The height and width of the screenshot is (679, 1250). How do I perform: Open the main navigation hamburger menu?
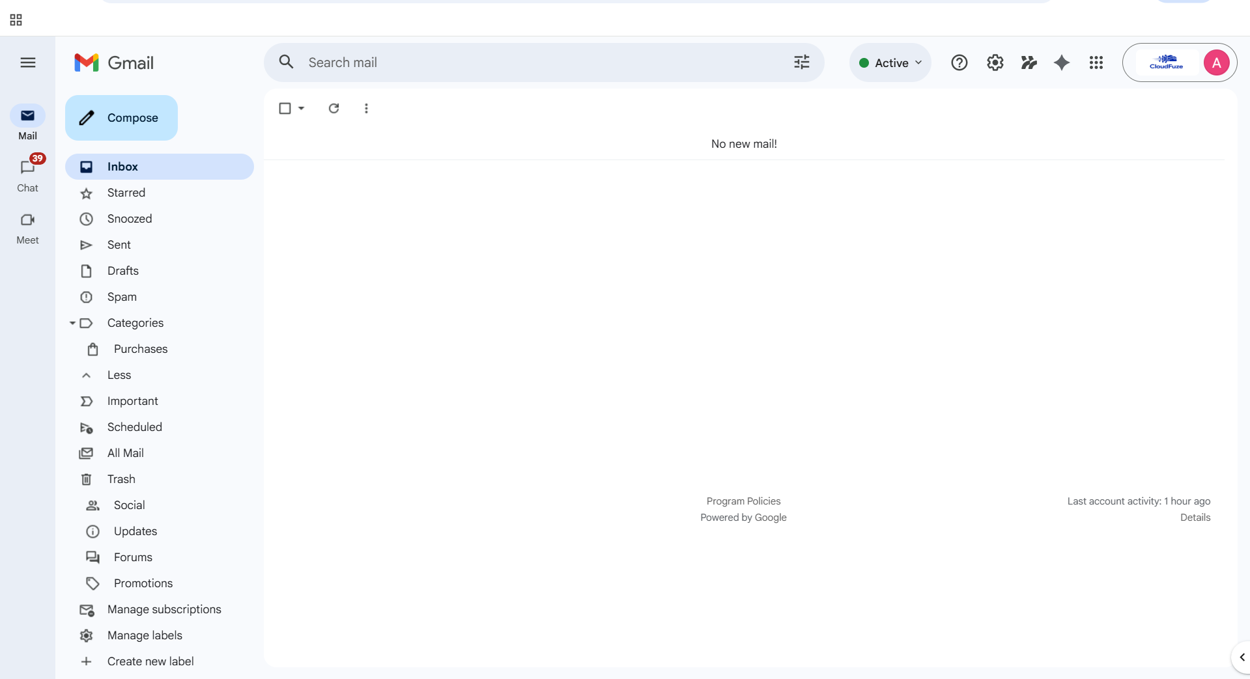[27, 62]
